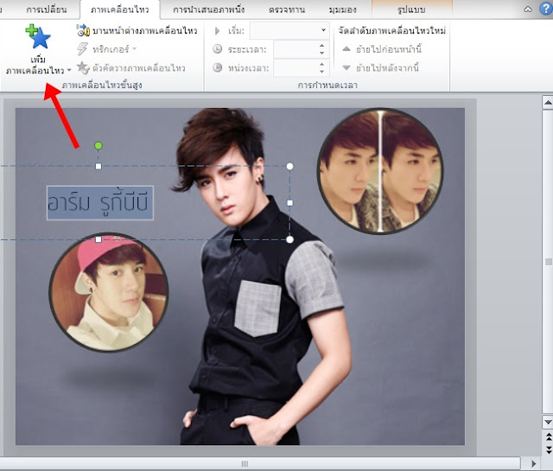This screenshot has width=553, height=471.
Task: Click Move Earlier (ย้ายไปก่อนหน้านี้)
Action: click(x=382, y=49)
